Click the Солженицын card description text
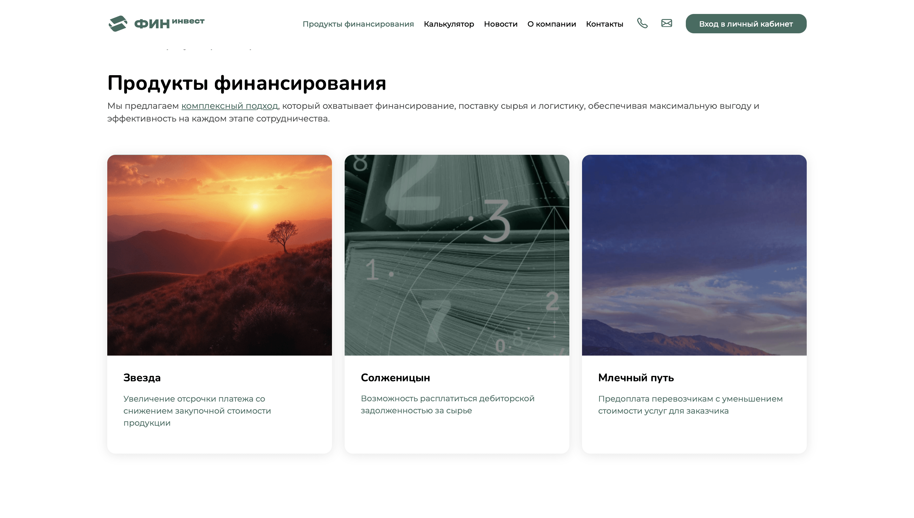This screenshot has width=914, height=518. click(x=447, y=404)
